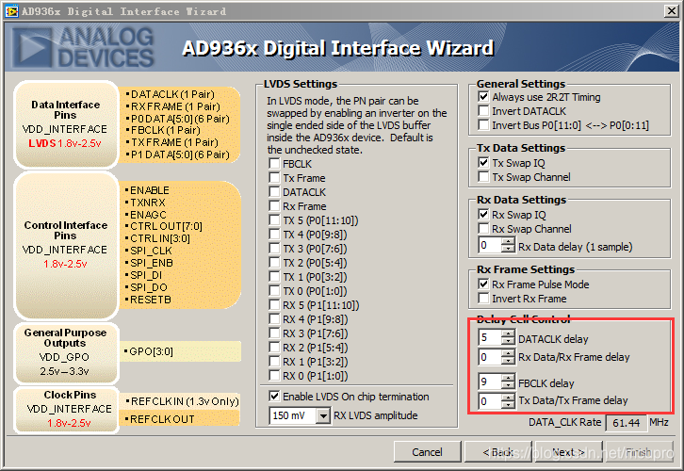This screenshot has height=471, width=684.
Task: Click the FBCLK delay value field
Action: pyautogui.click(x=489, y=382)
